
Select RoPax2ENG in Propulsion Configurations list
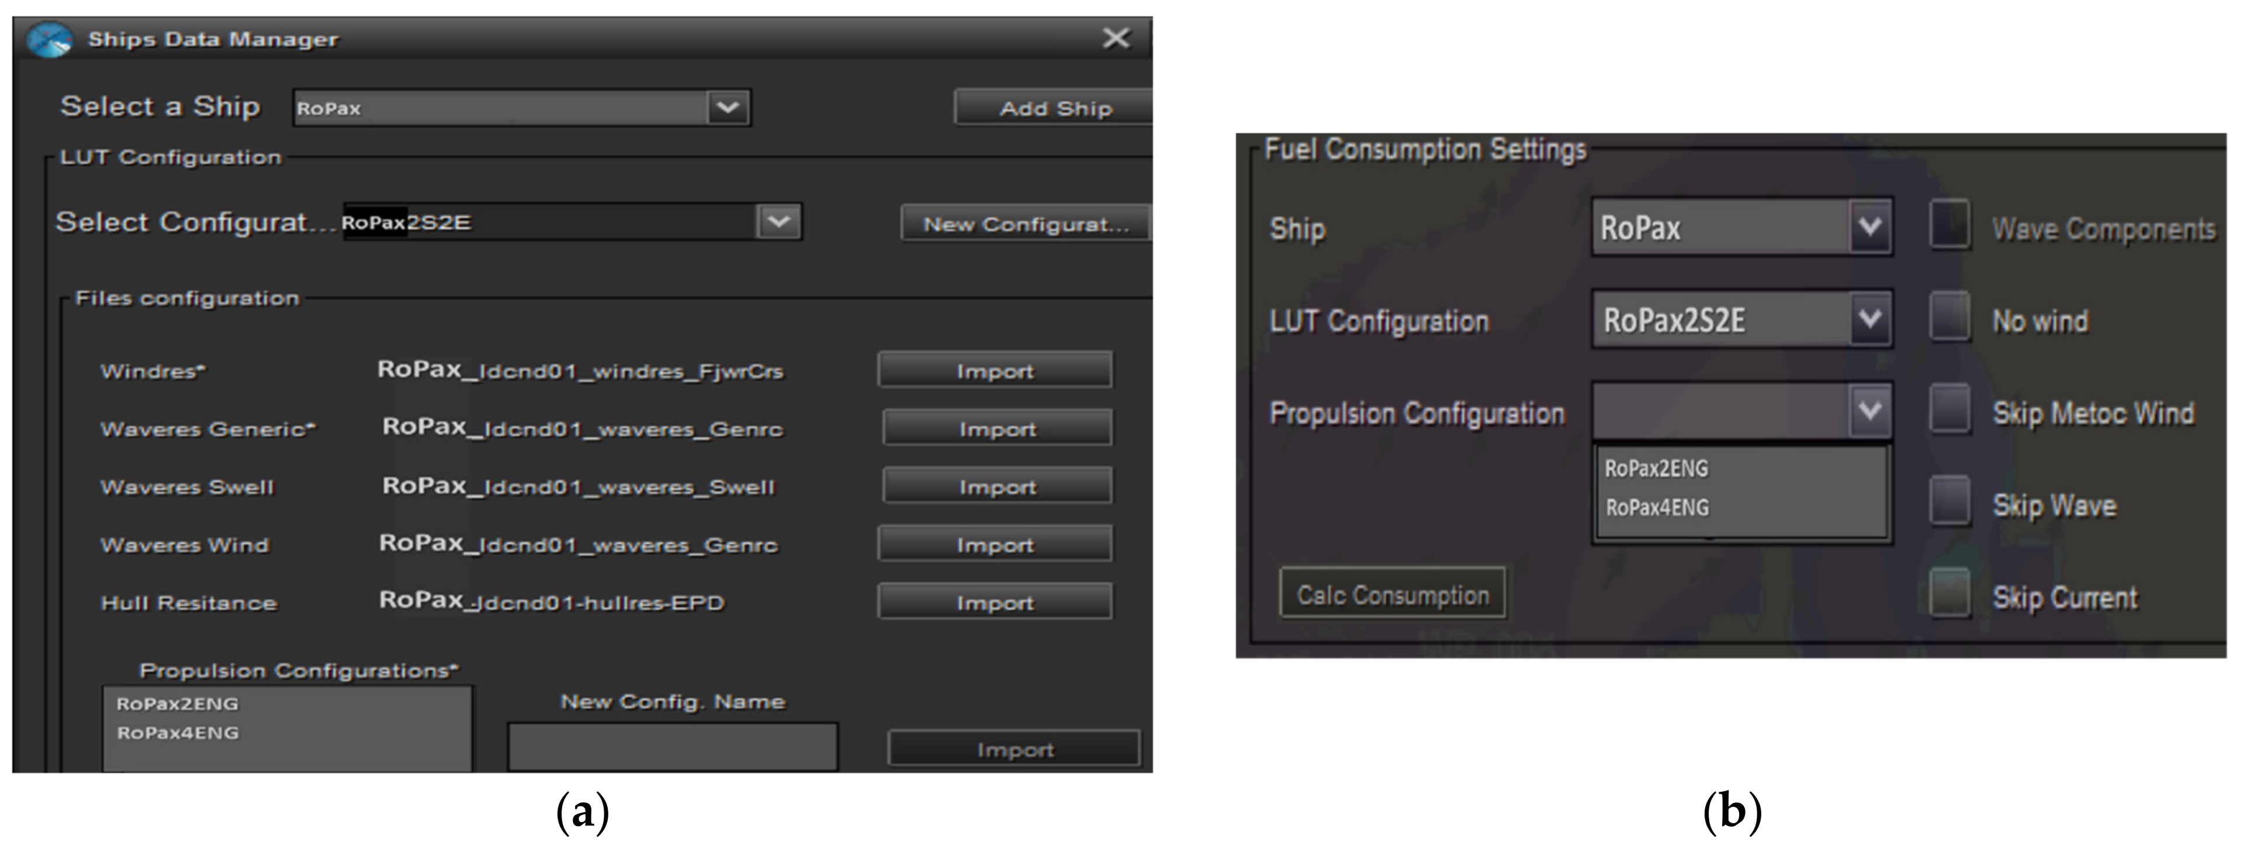pos(178,704)
